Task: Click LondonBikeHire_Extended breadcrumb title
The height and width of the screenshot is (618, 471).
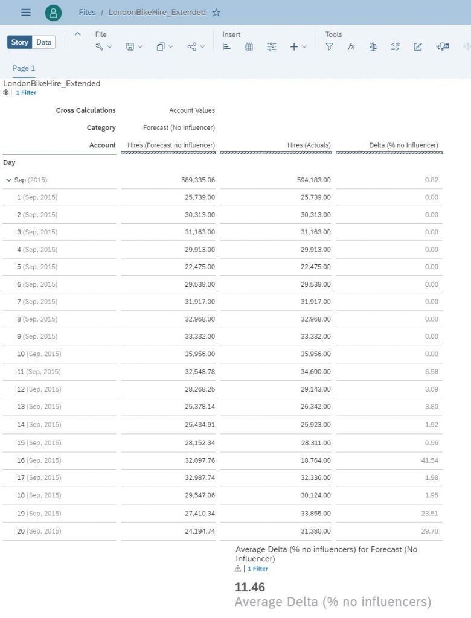Action: click(157, 12)
